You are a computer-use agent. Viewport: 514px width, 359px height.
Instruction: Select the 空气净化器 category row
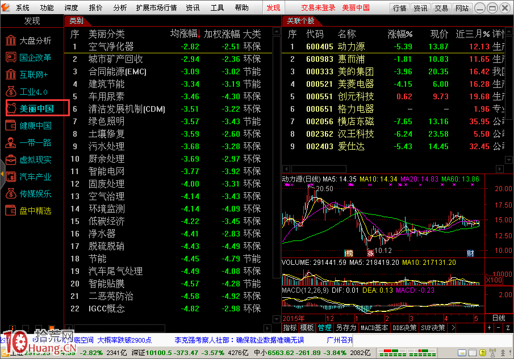pyautogui.click(x=168, y=47)
